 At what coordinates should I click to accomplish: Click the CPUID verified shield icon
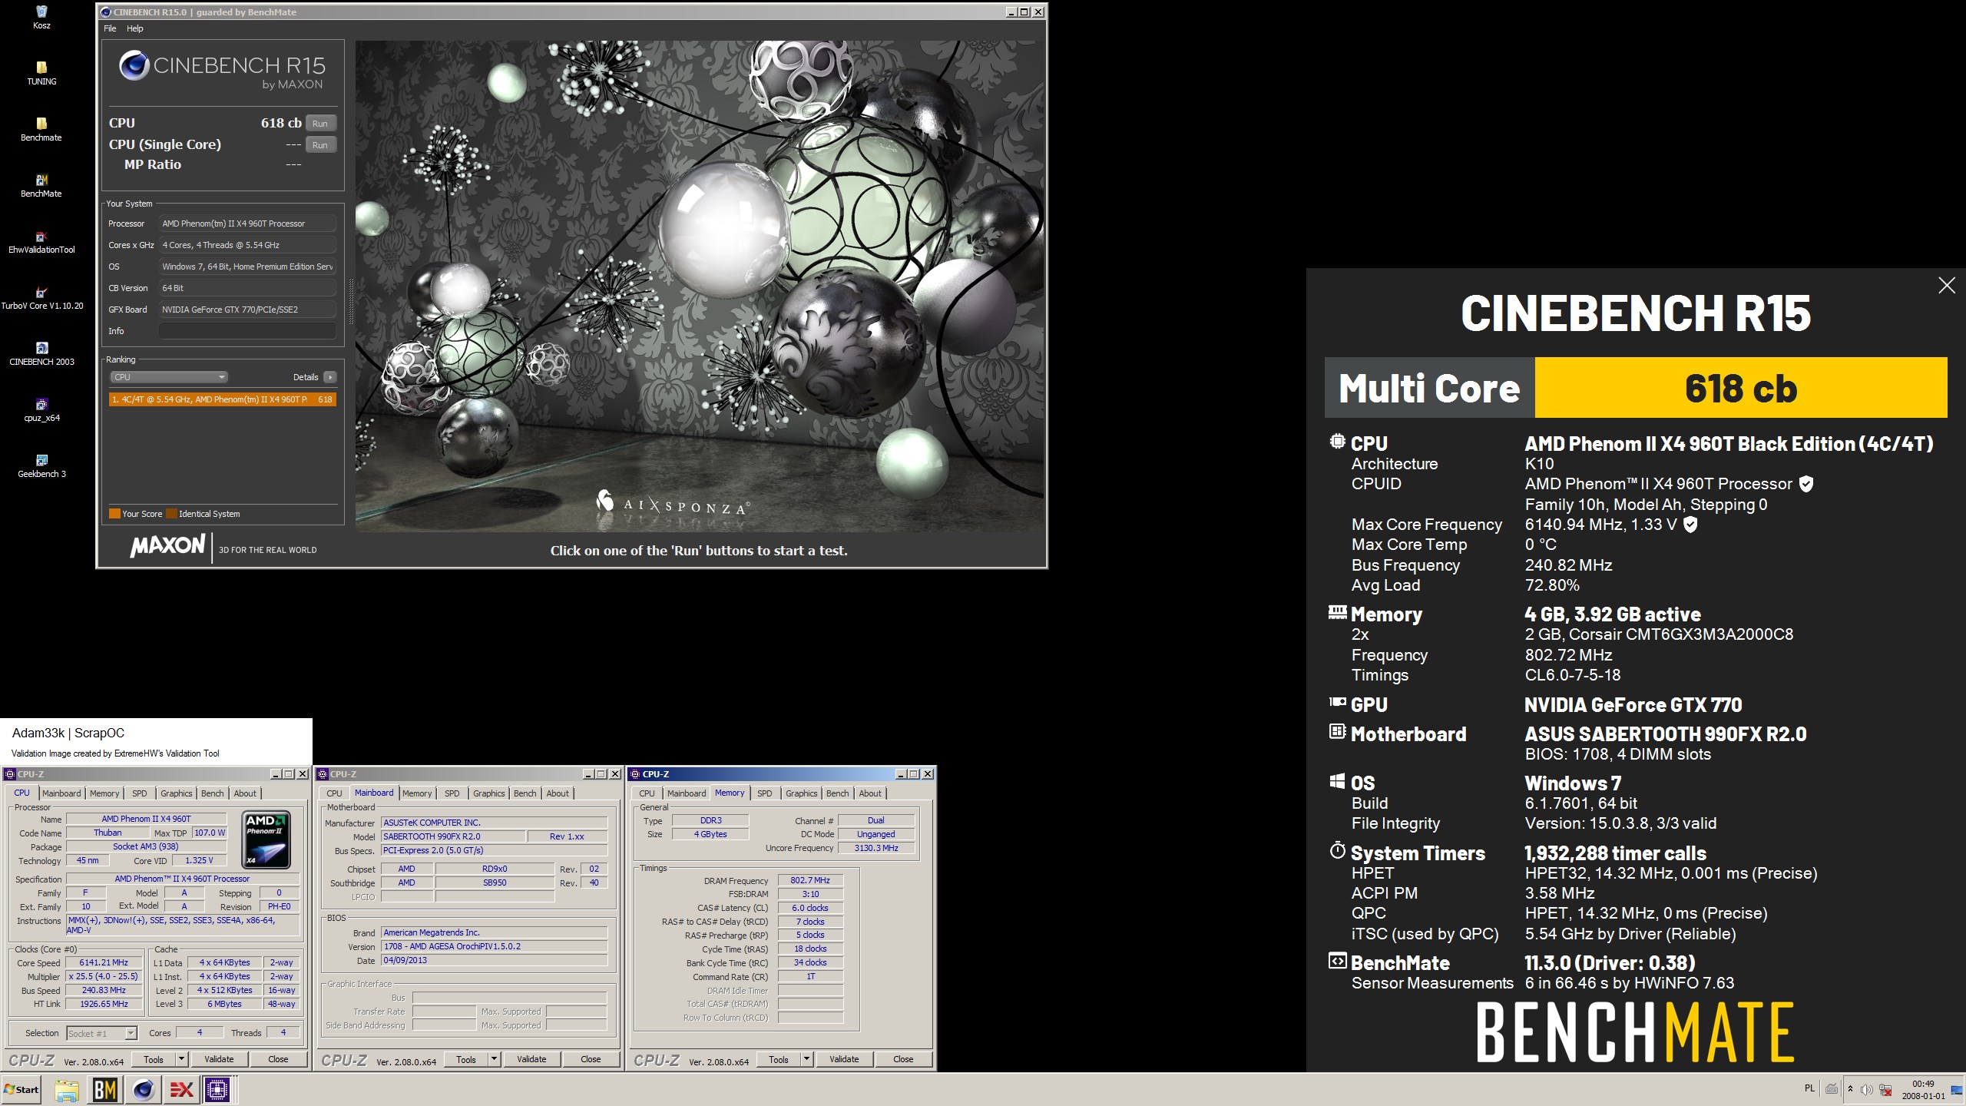(1806, 484)
